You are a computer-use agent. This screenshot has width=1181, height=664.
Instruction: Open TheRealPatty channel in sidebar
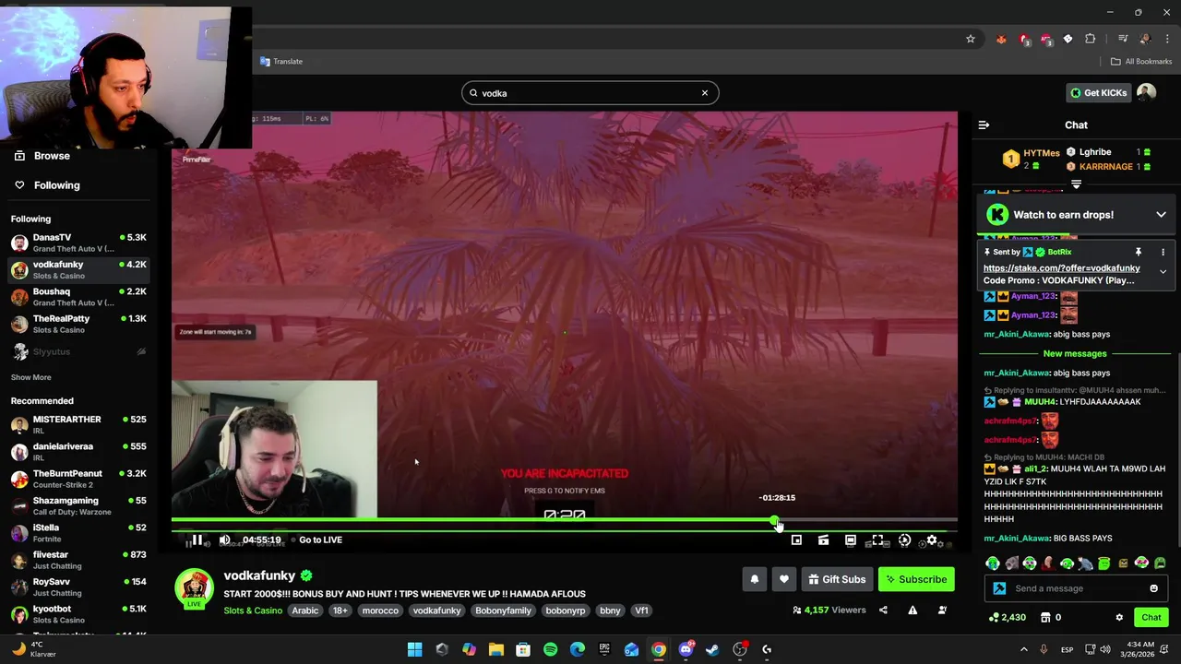coord(78,324)
